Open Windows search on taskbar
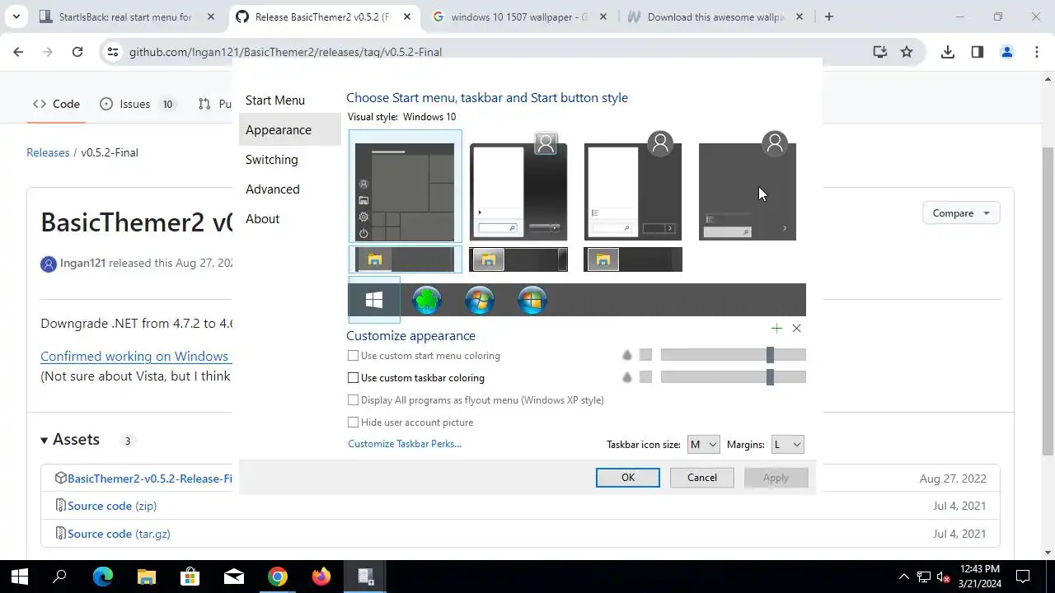The width and height of the screenshot is (1055, 593). [x=59, y=577]
